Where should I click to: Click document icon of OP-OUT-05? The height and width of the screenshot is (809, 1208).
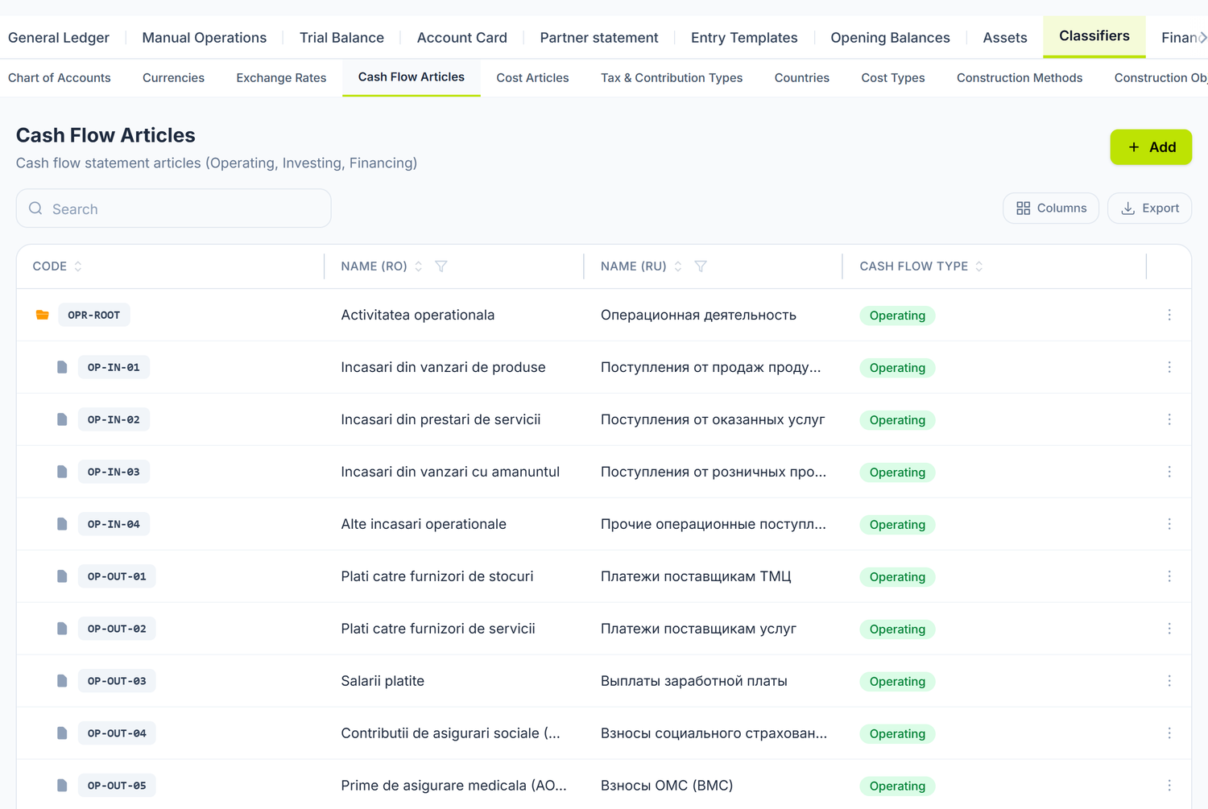click(x=62, y=786)
